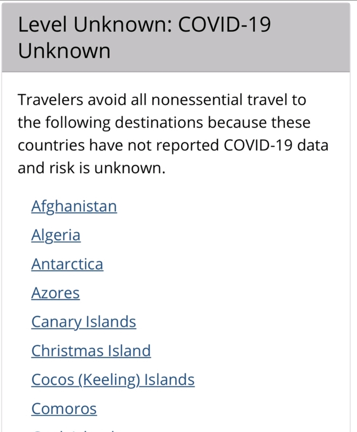Screen dimensions: 357x432
Task: Open Canary Islands destination info
Action: tap(84, 322)
